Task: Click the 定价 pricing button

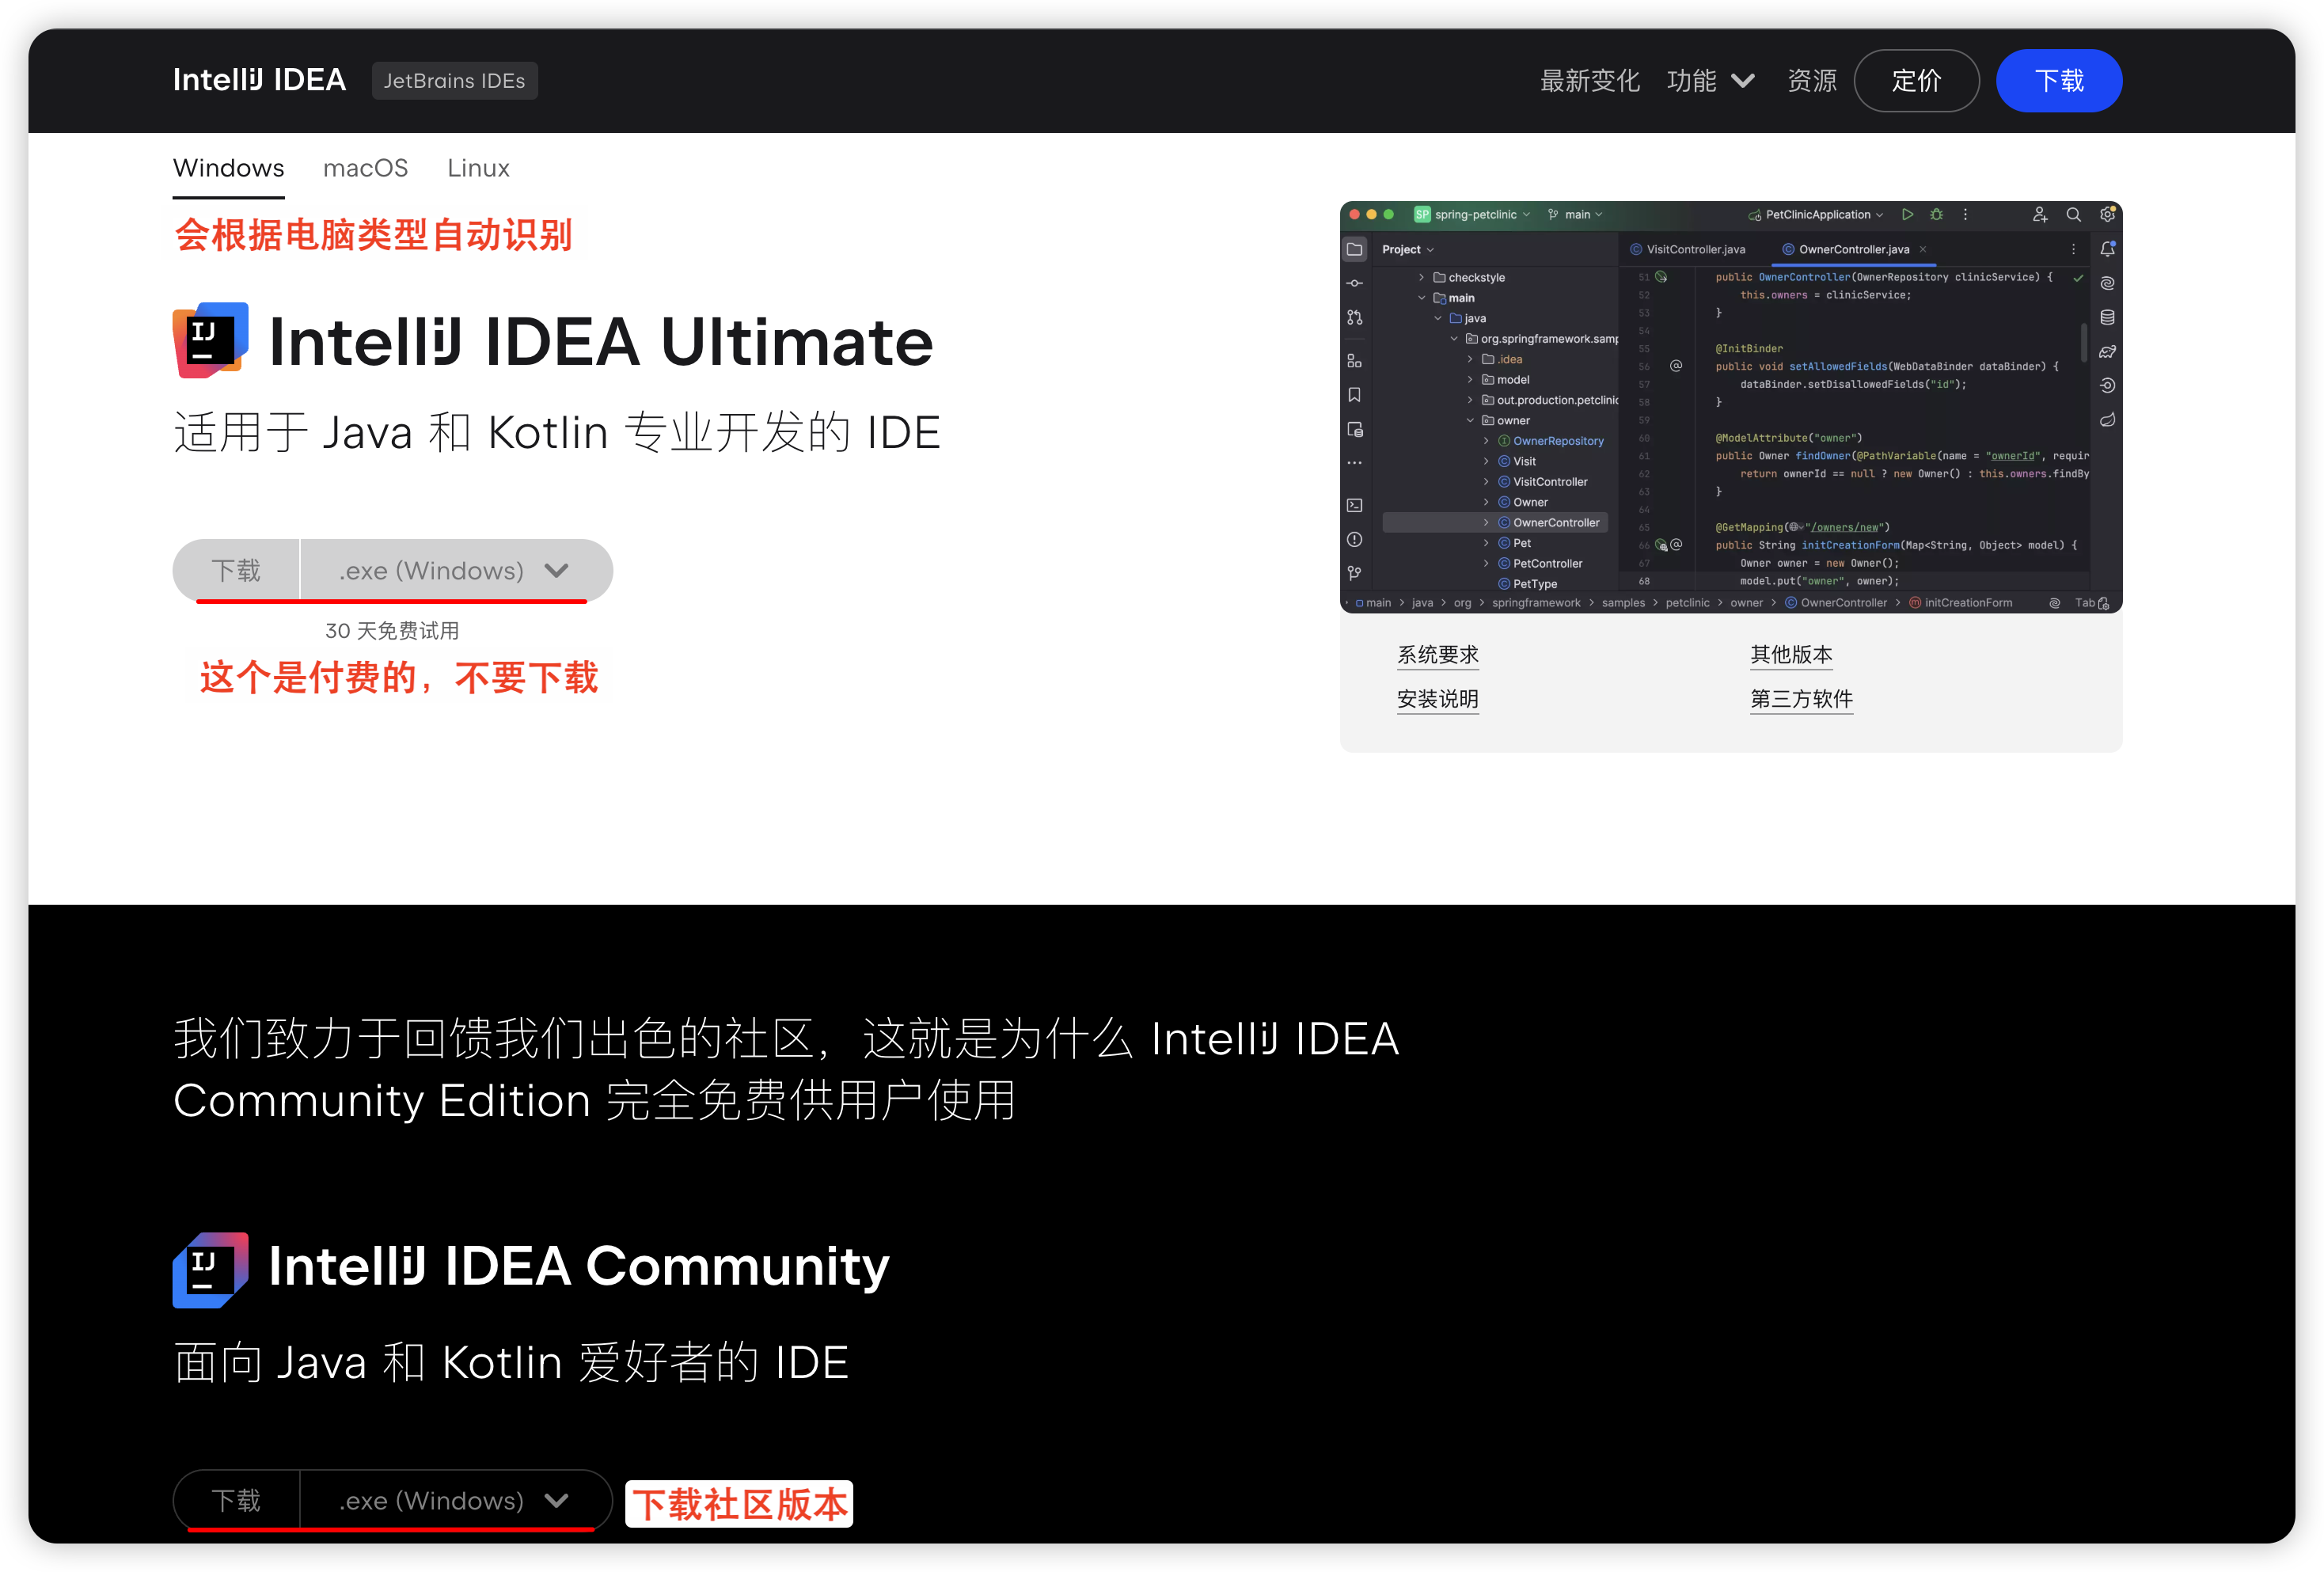Action: pyautogui.click(x=1916, y=80)
